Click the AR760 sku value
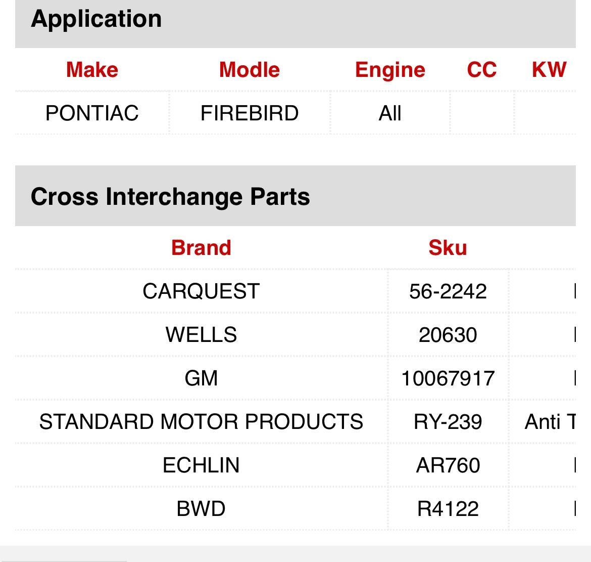Image resolution: width=591 pixels, height=562 pixels. point(448,465)
